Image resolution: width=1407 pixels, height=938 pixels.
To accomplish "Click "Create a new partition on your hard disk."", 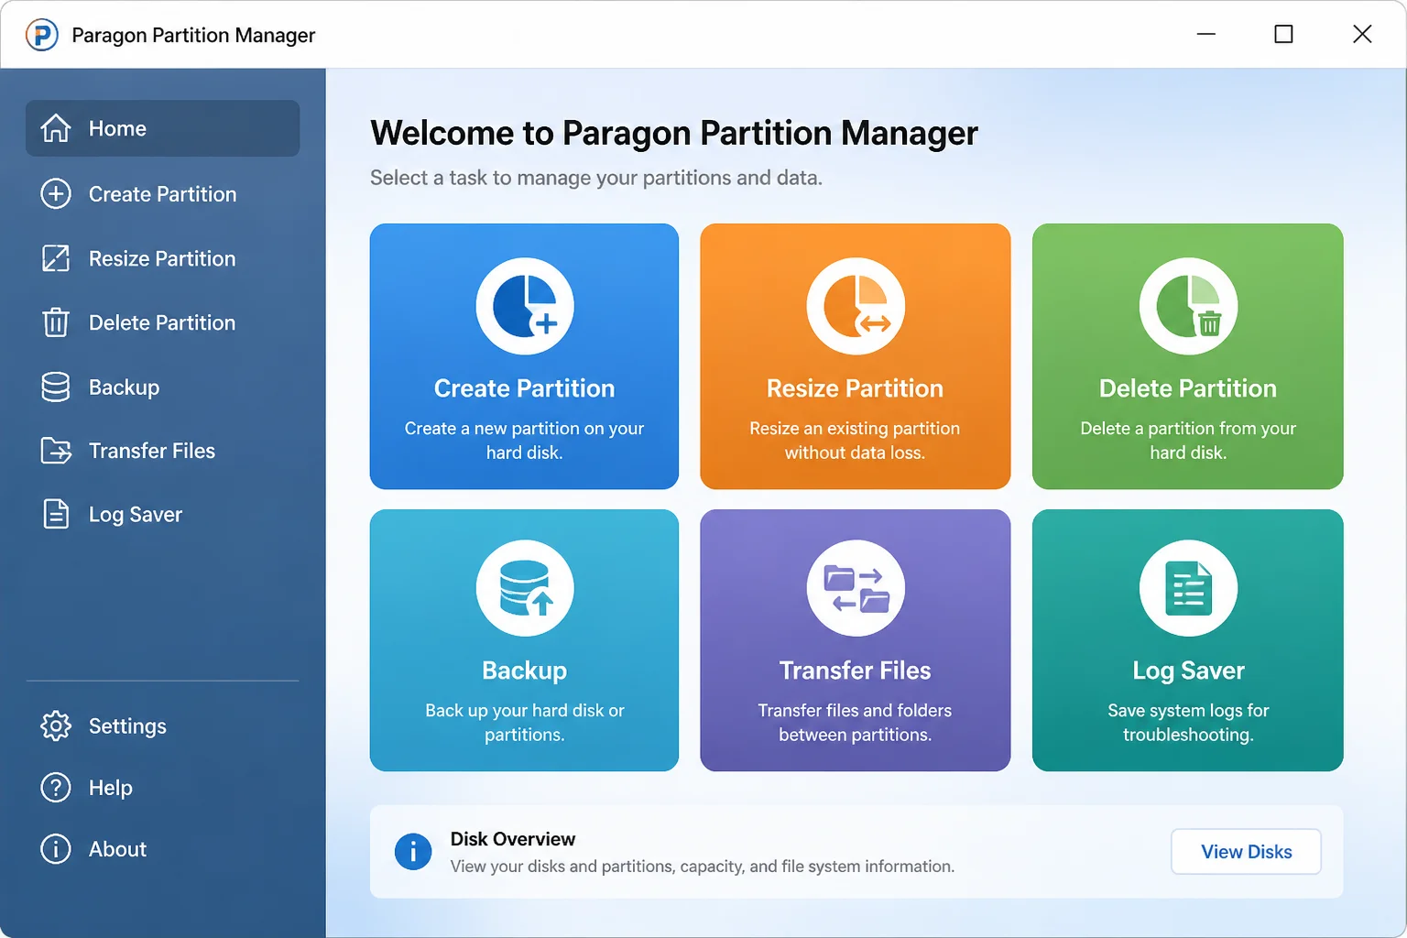I will click(x=524, y=441).
